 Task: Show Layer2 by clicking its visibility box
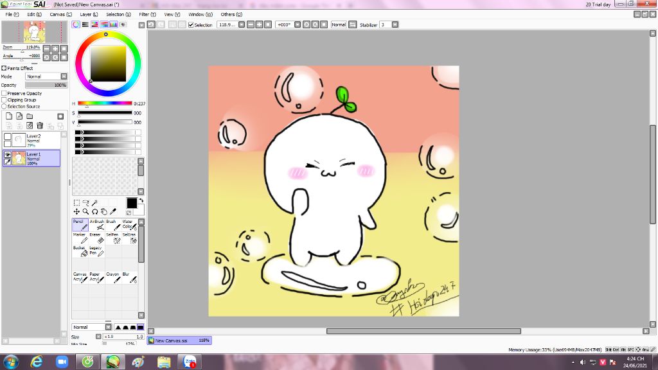tap(7, 136)
